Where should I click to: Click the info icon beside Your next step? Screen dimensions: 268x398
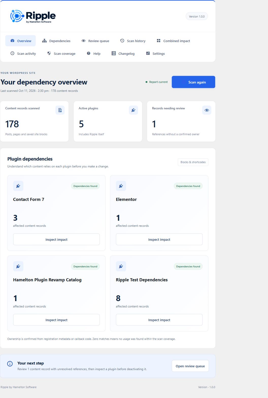[10, 364]
